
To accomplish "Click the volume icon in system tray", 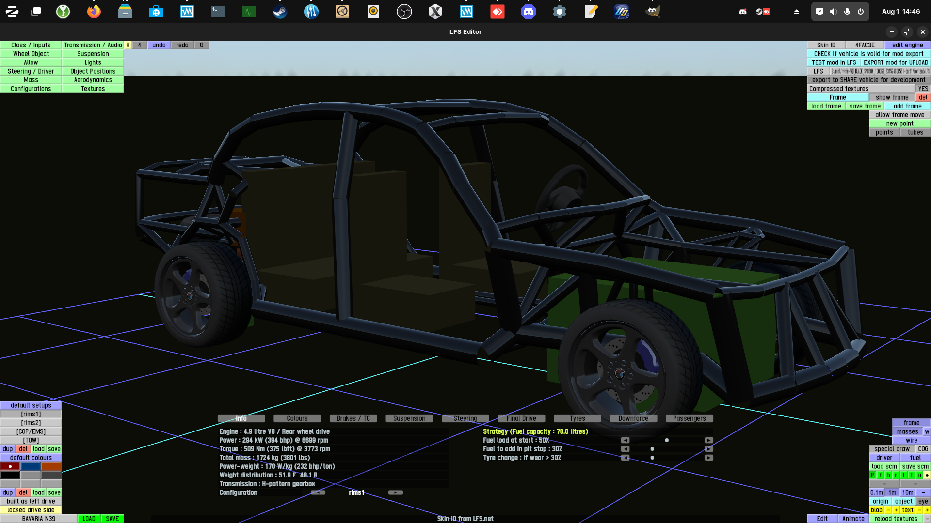I will click(x=833, y=12).
